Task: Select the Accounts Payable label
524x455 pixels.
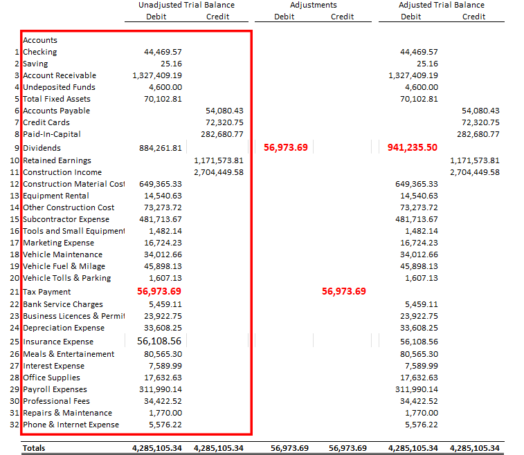Action: [56, 111]
